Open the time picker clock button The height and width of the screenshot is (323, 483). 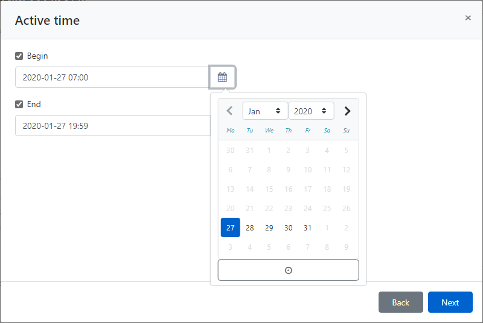click(288, 270)
